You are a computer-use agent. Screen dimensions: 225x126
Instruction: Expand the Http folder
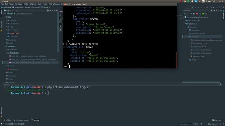click(x=7, y=27)
